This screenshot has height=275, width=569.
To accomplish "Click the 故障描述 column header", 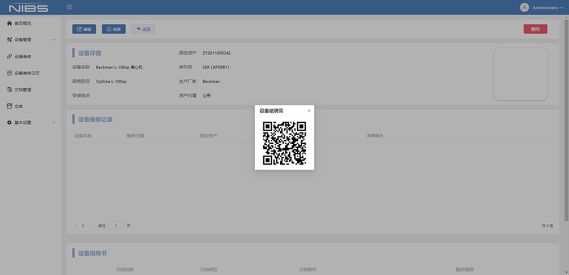I will [x=375, y=136].
